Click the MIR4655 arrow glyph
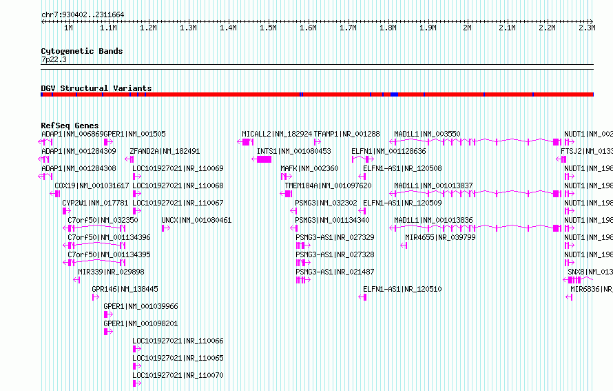Viewport: 613px width, 391px height. [404, 245]
